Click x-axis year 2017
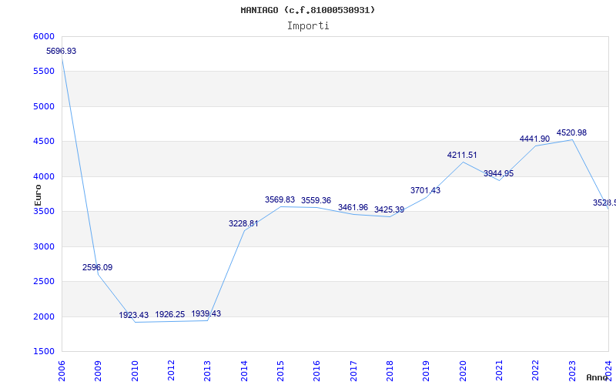Viewport: 616px width, 385px height. click(353, 371)
